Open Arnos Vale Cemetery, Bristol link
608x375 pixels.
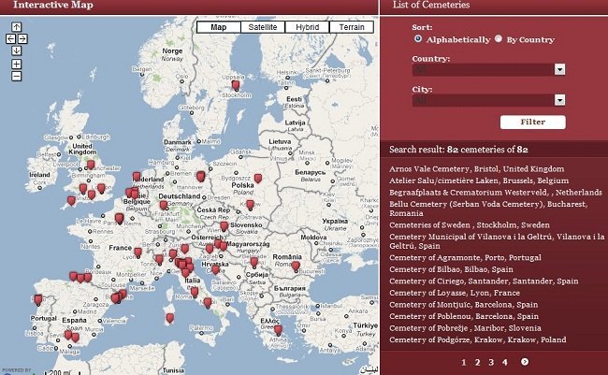476,169
